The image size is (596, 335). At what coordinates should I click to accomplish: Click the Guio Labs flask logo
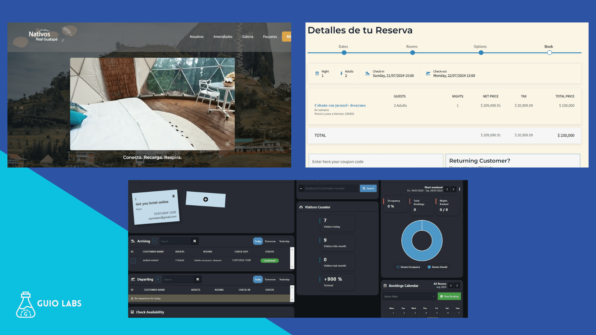pyautogui.click(x=26, y=305)
